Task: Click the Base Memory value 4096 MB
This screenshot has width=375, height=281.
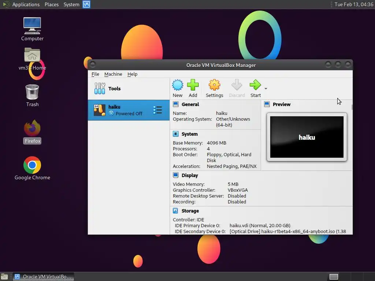Action: pos(216,143)
